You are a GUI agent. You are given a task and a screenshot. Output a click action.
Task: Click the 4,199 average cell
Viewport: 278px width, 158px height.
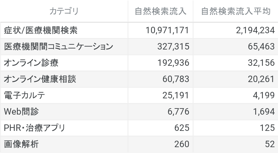coord(263,96)
